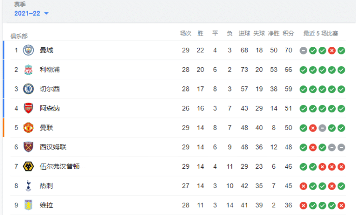Click 曼联's red loss result icon

[313, 128]
